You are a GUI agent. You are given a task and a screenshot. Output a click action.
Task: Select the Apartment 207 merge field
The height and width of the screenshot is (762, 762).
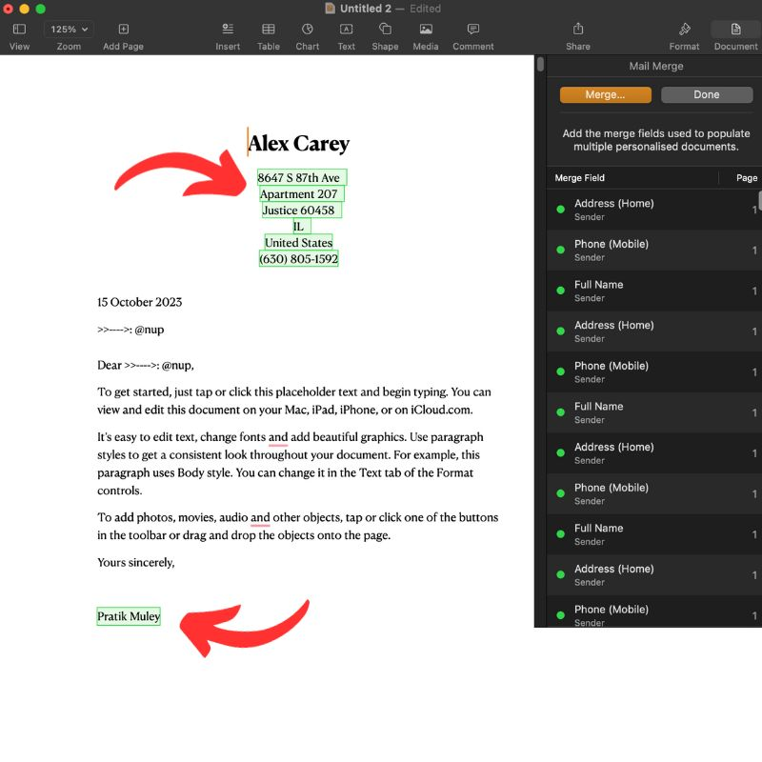(302, 194)
